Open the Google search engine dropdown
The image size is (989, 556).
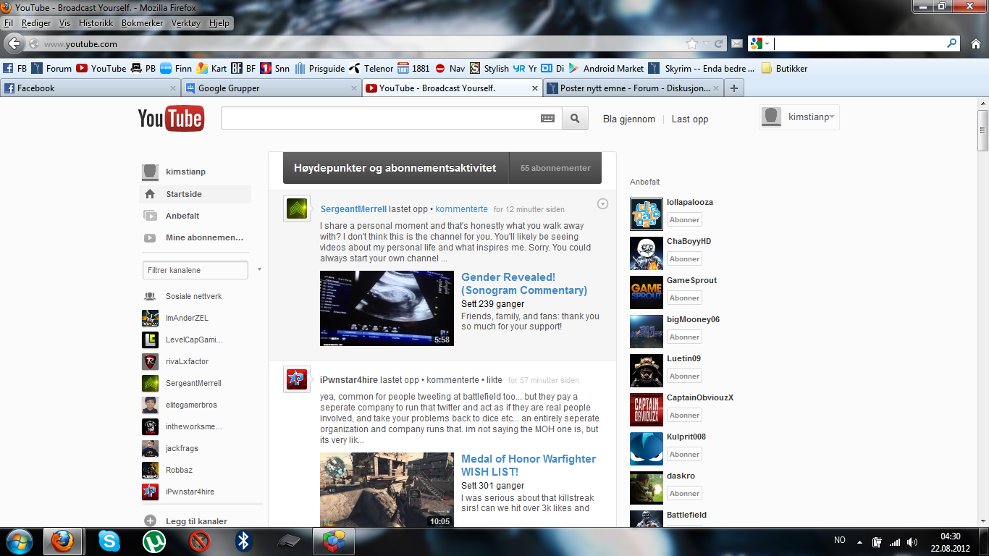[759, 43]
